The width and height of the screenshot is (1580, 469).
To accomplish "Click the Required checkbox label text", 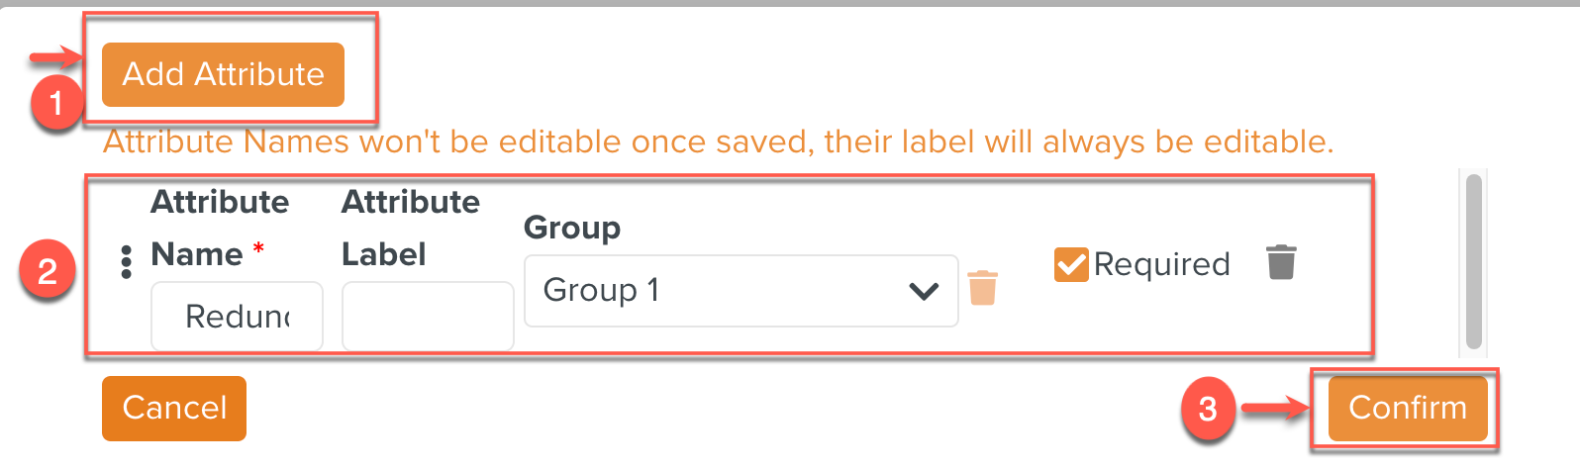I will coord(1161,264).
